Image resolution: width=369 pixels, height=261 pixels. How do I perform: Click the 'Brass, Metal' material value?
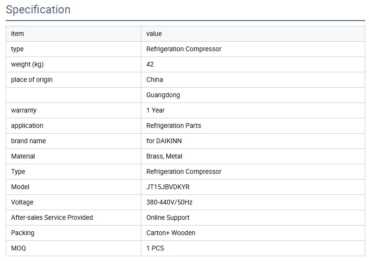pos(164,156)
